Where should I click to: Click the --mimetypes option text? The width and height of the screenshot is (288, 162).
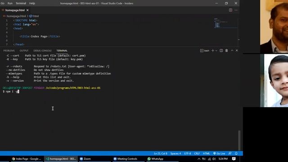(14, 73)
